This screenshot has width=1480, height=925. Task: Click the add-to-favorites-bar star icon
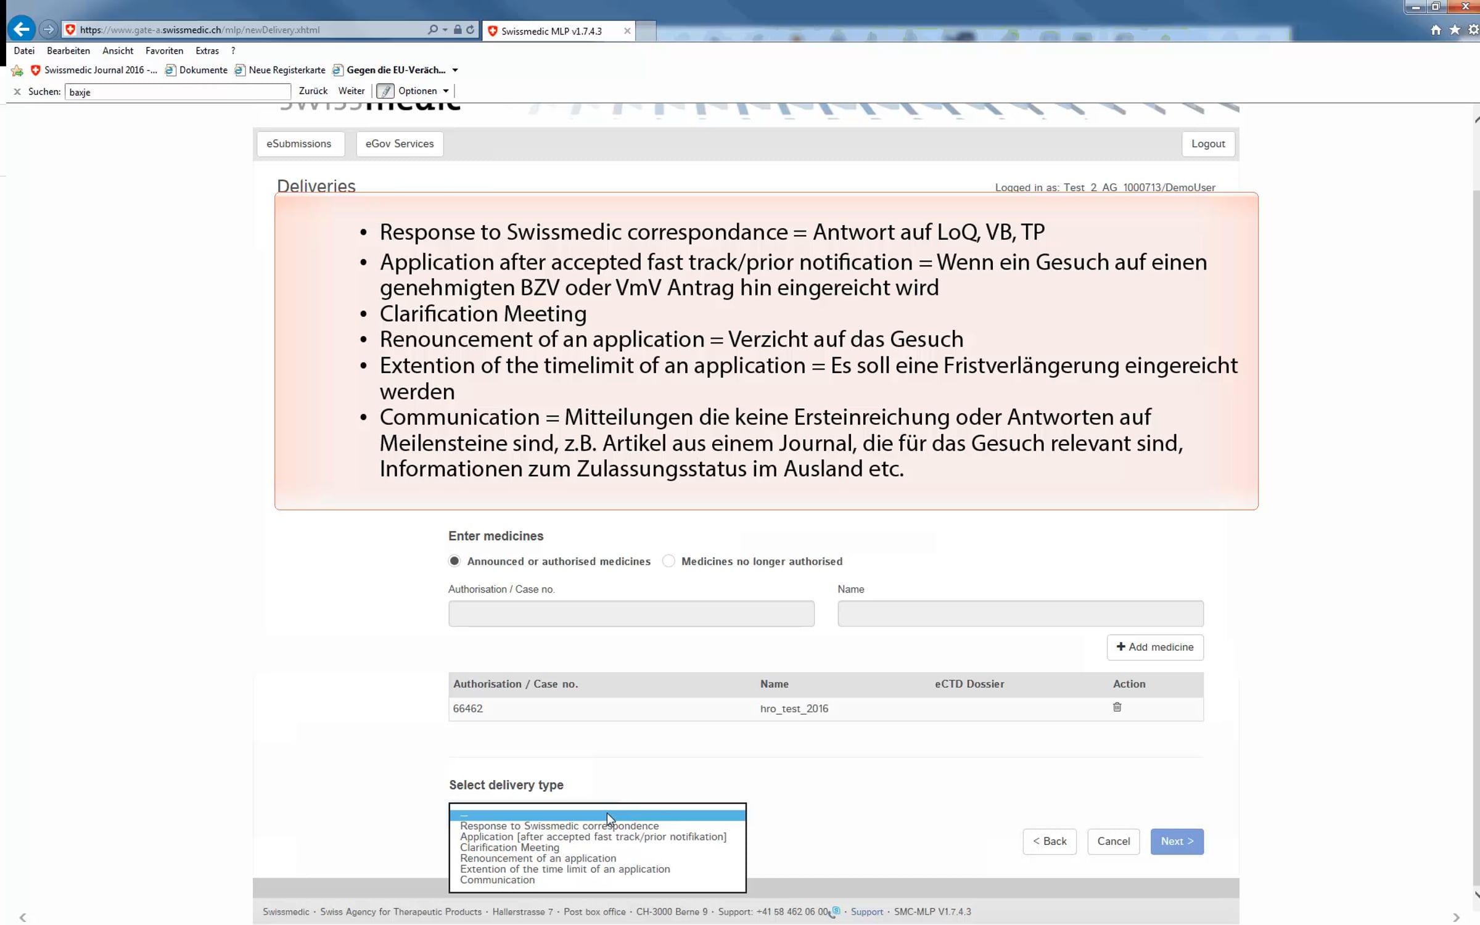(17, 70)
